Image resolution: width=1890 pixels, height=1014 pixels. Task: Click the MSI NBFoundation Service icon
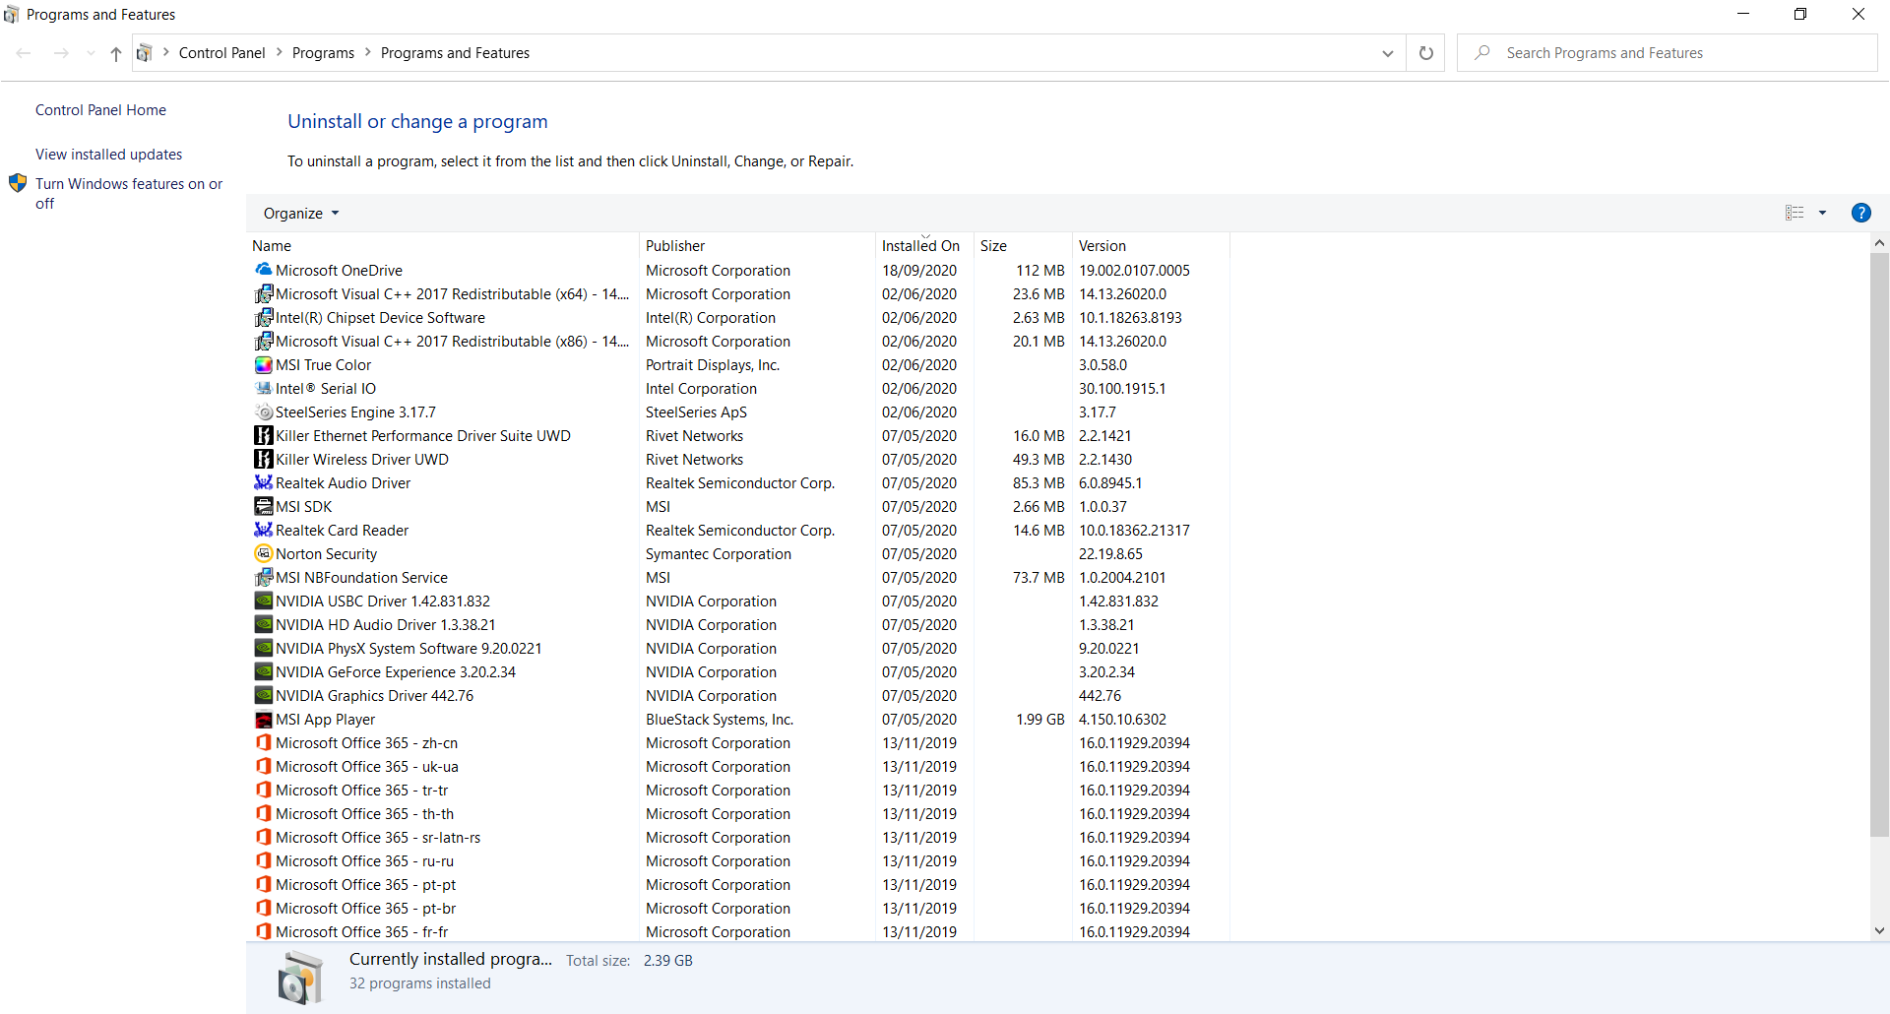click(x=263, y=577)
